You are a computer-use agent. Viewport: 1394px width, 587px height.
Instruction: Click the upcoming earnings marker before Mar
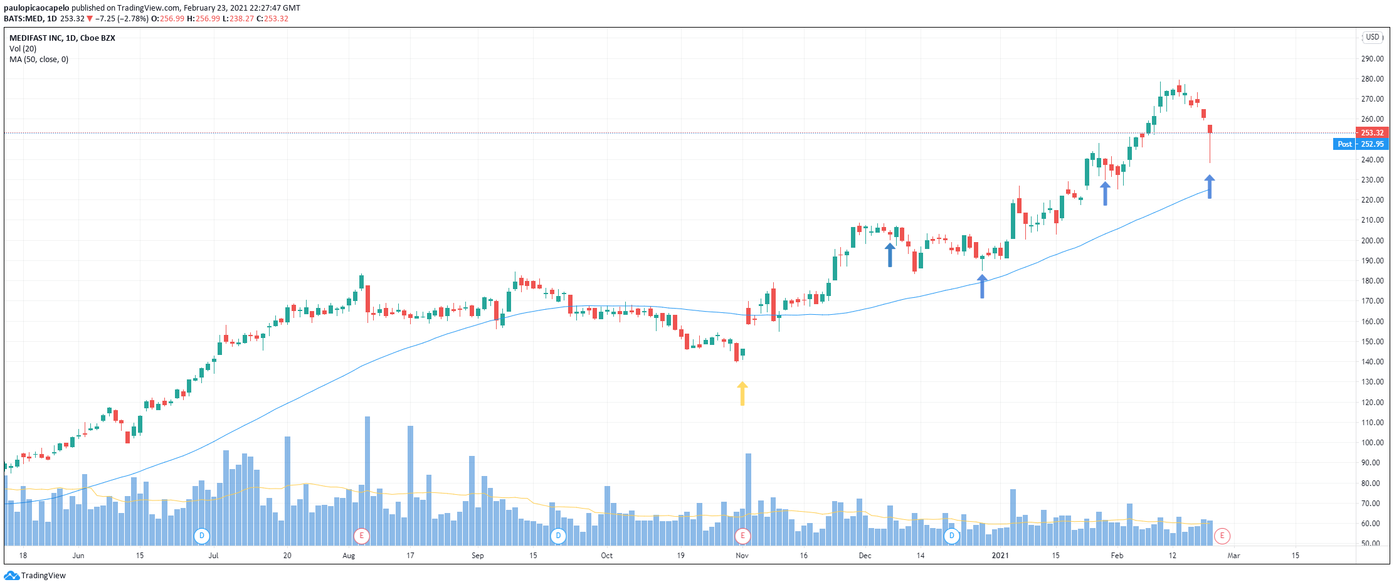click(1222, 536)
